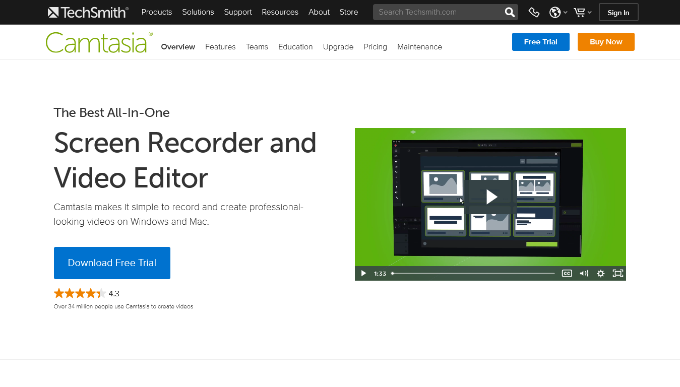Screen dimensions: 680x387
Task: Click Download Free Trial button
Action: [x=112, y=263]
